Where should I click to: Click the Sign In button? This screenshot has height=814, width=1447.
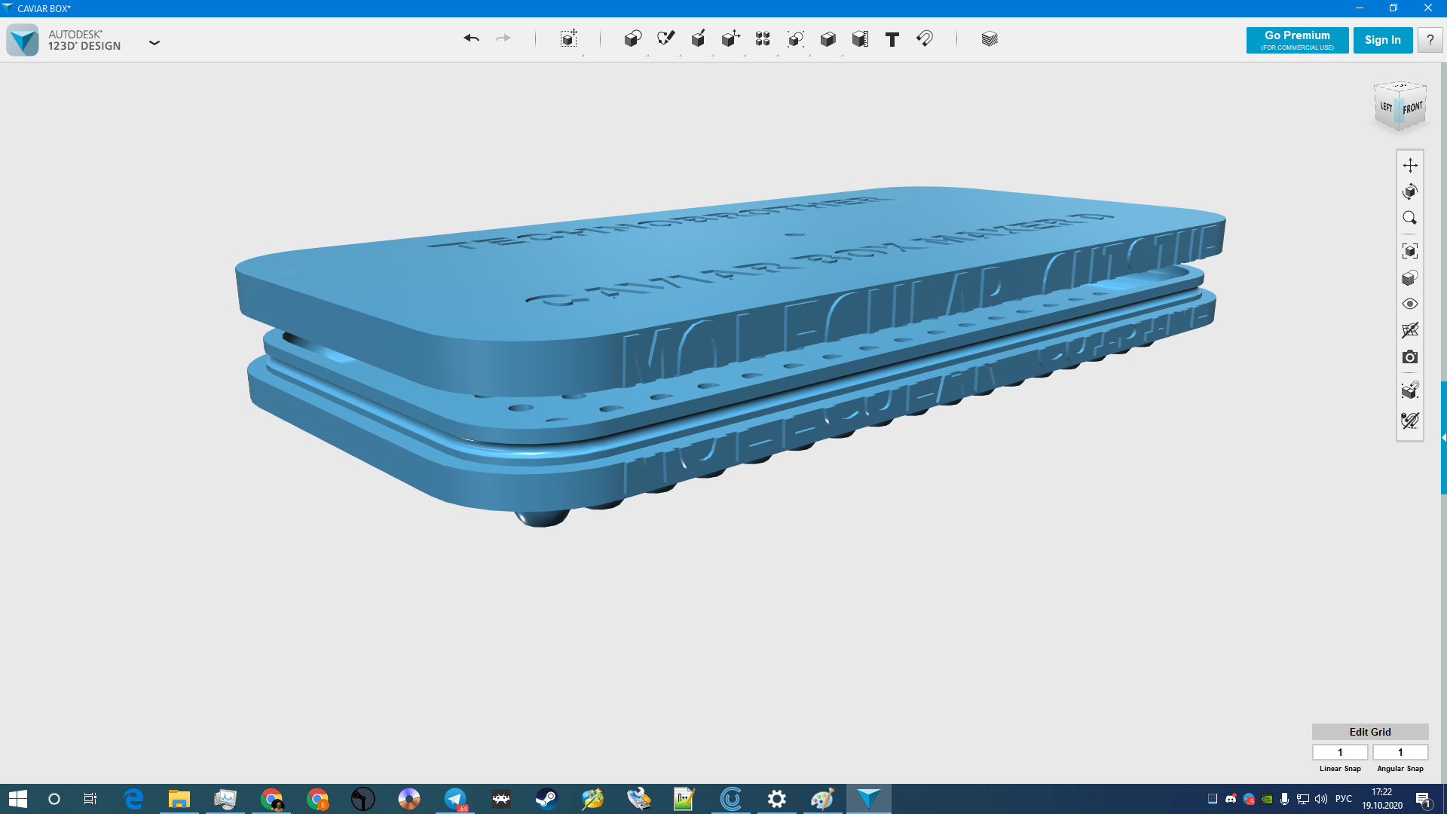point(1382,40)
